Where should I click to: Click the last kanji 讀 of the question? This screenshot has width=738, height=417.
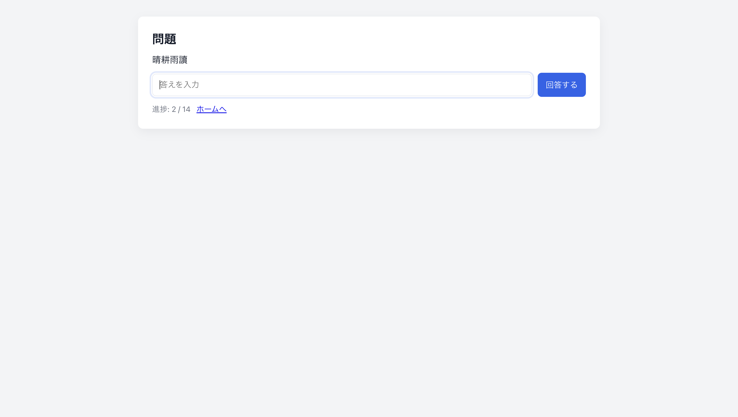[183, 60]
